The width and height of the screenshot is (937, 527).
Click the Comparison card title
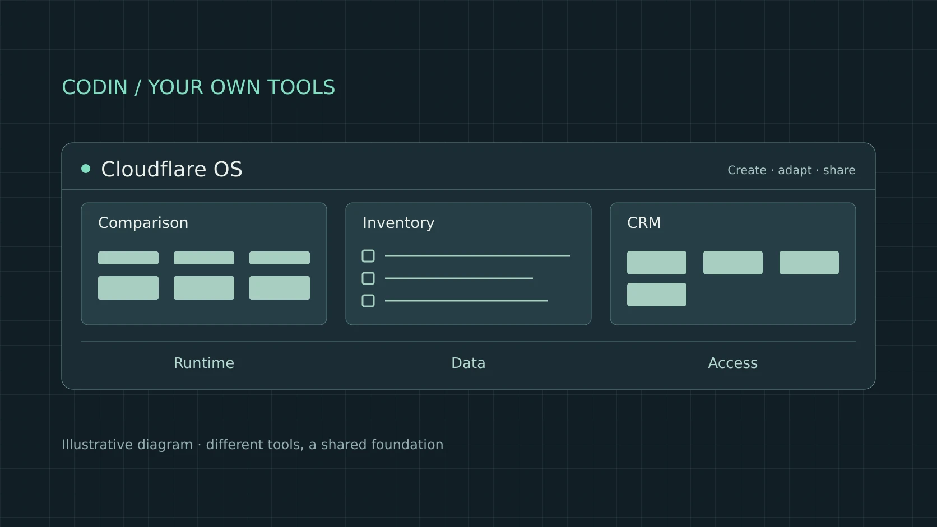pos(143,223)
